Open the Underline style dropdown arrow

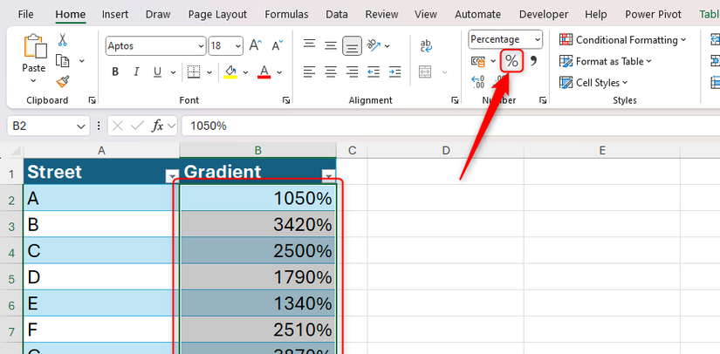[x=173, y=72]
